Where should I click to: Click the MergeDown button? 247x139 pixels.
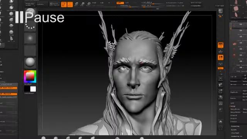pyautogui.click(x=235, y=109)
